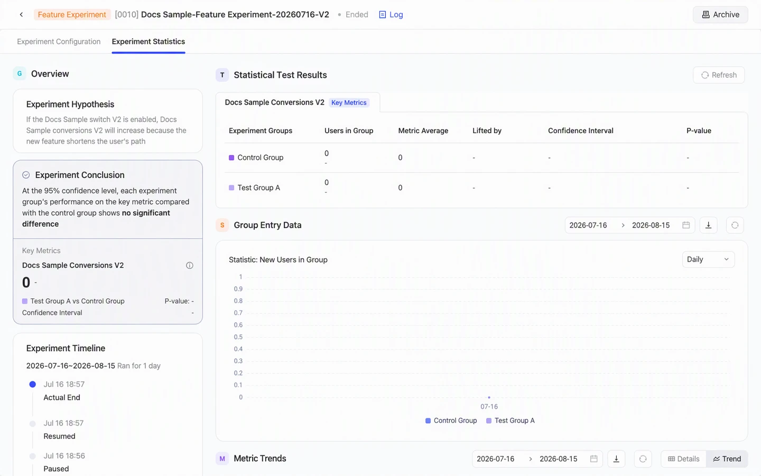
Task: Edit Group Entry start date 2026-07-16
Action: pos(588,225)
